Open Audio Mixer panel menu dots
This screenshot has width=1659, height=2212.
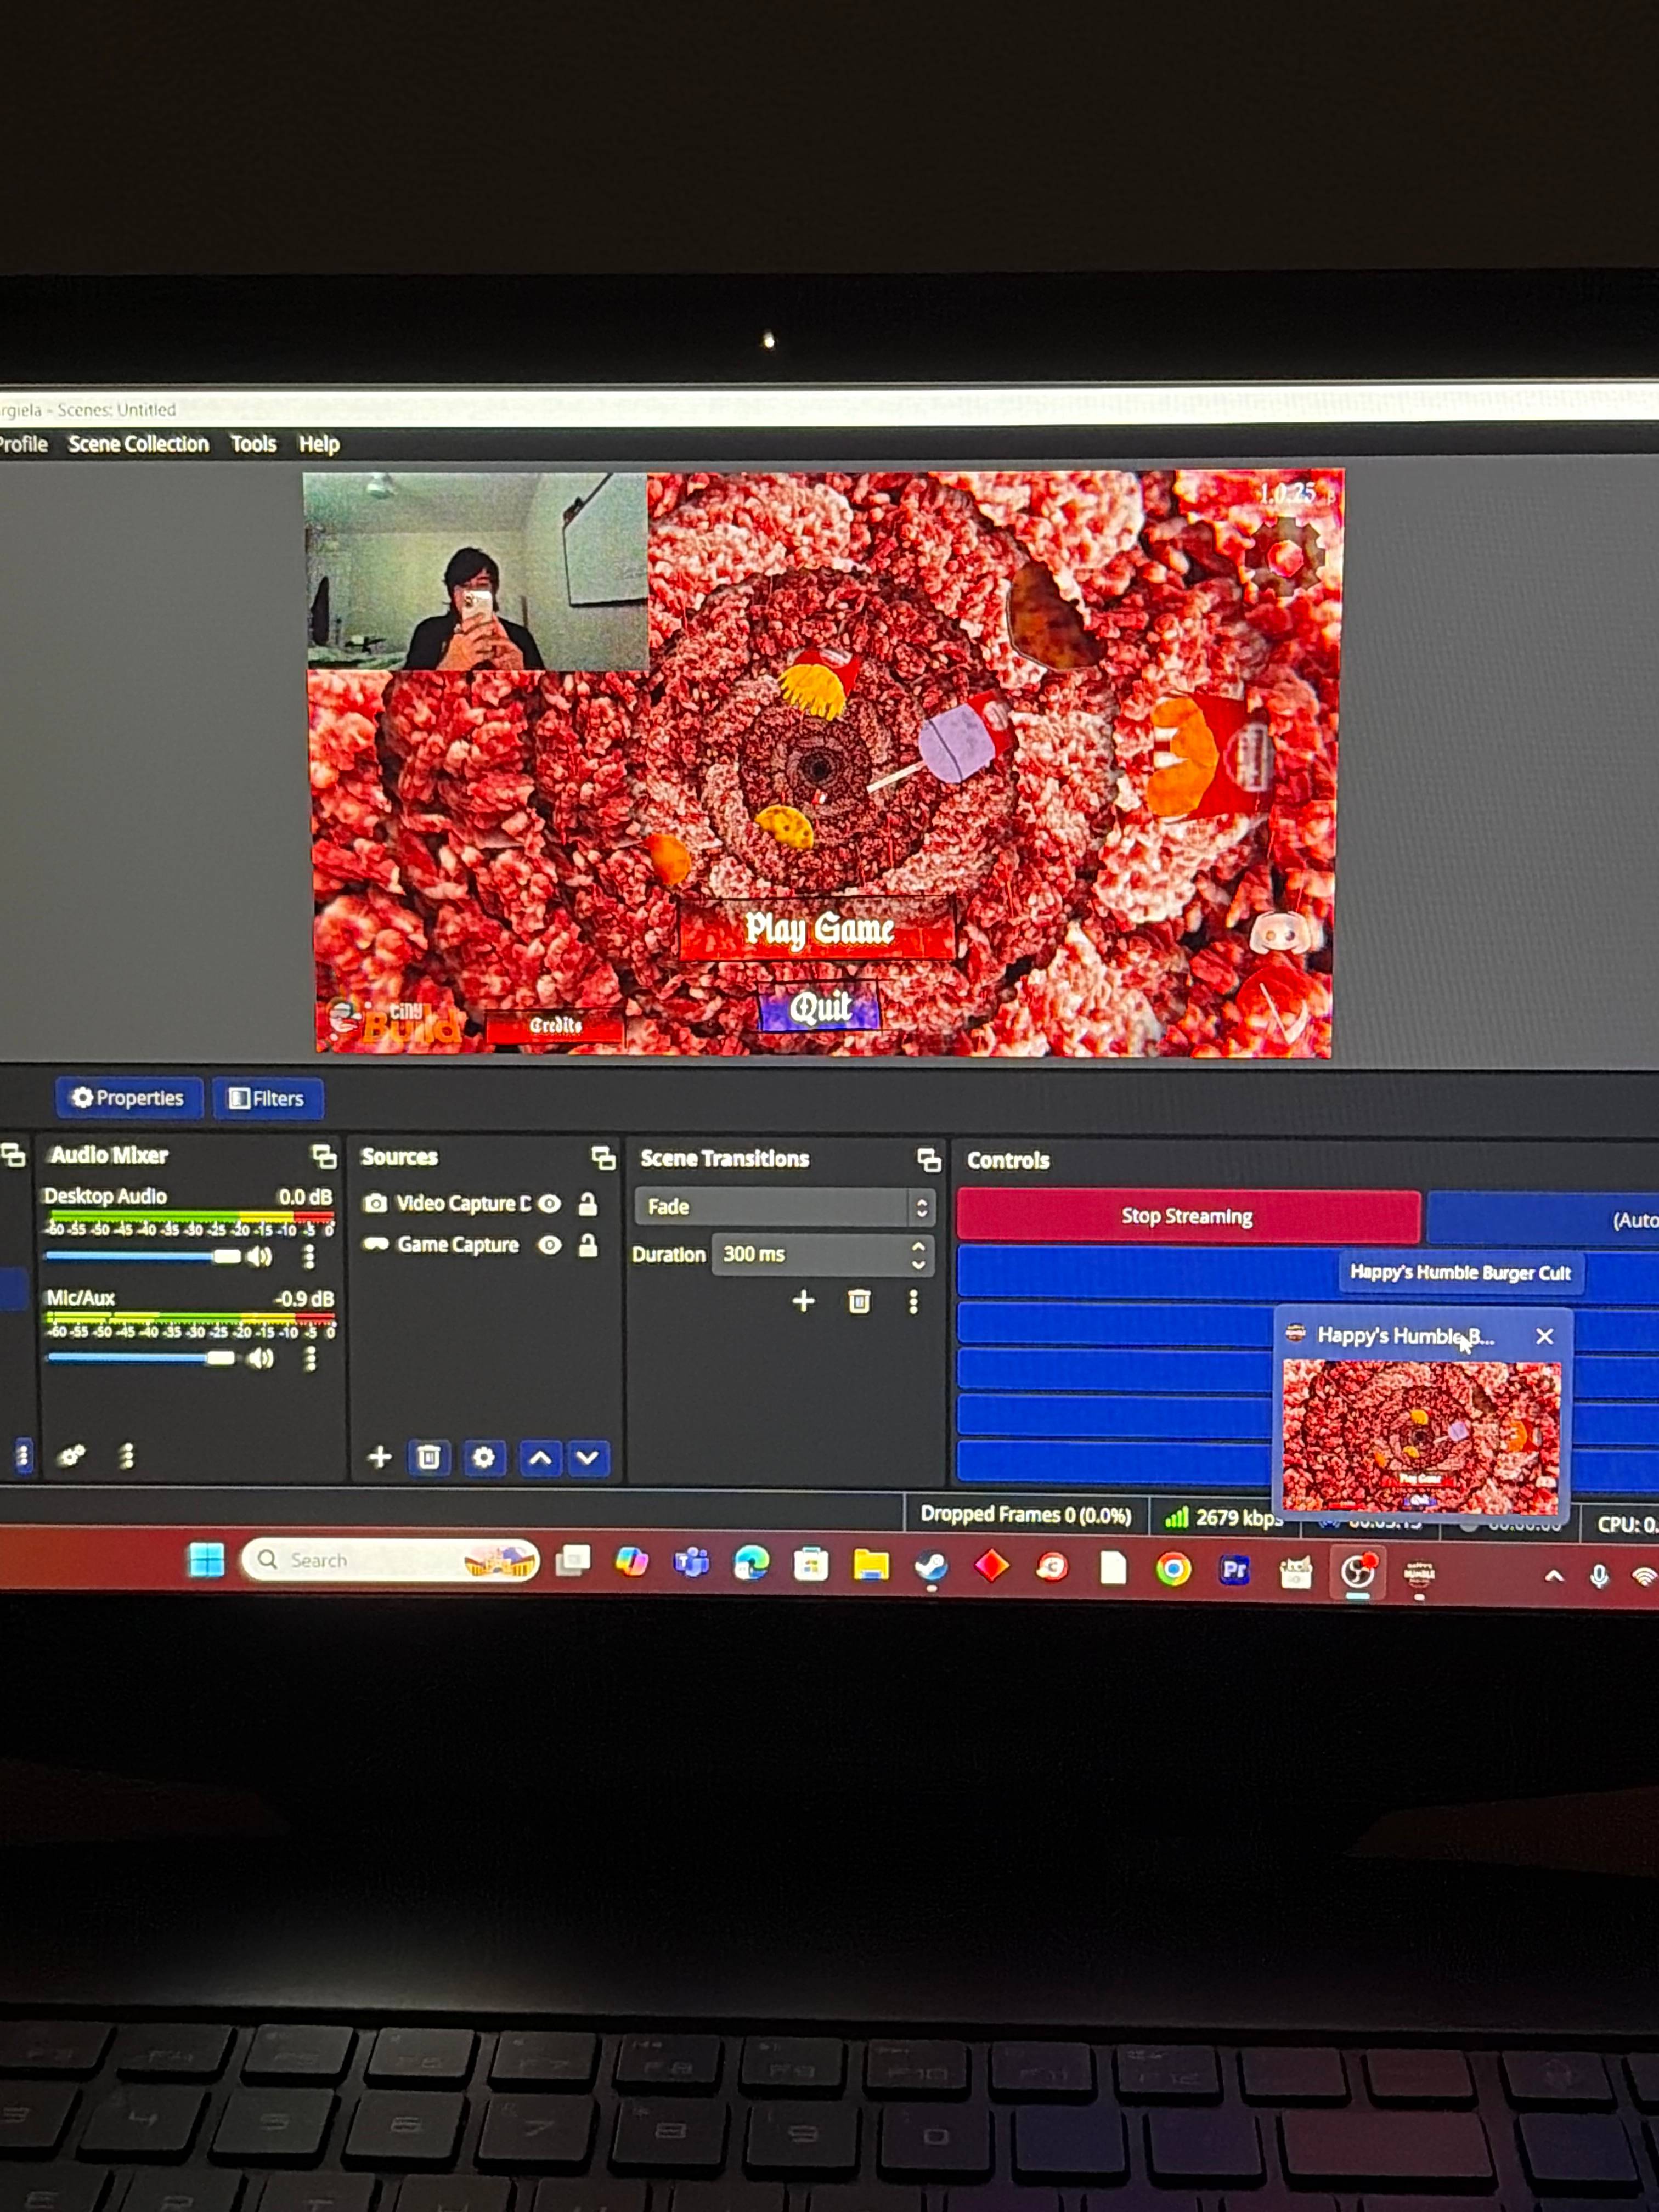coord(127,1456)
